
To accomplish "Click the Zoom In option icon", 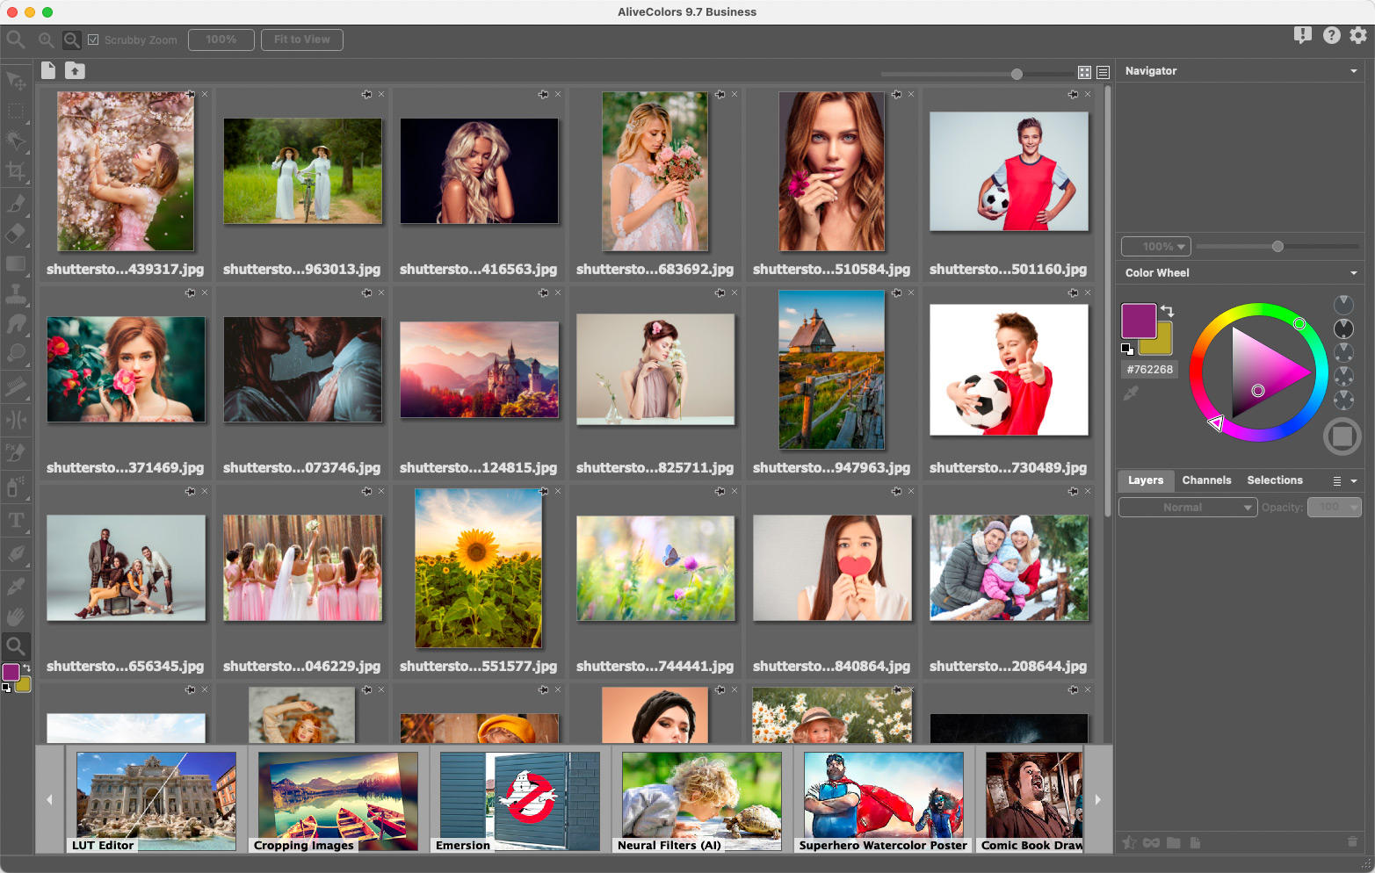I will 46,40.
